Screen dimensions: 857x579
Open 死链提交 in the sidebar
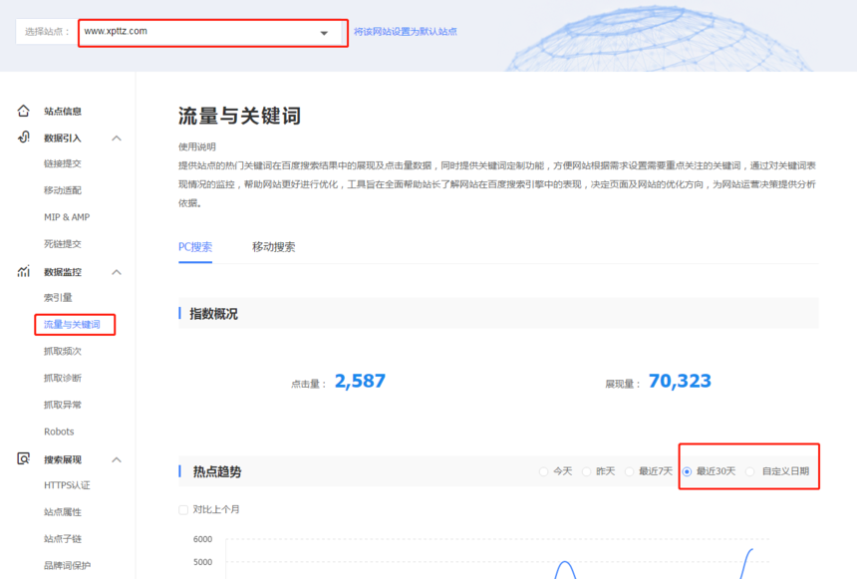point(63,244)
